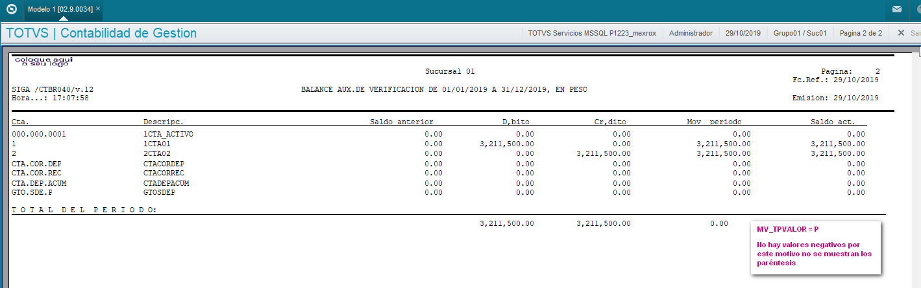Click Cr,dito value 3,211,500.00 in 2CTA02 row
Screen dimensions: 921x288
[x=603, y=153]
